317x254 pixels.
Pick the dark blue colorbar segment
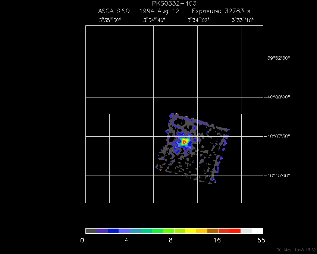point(113,231)
